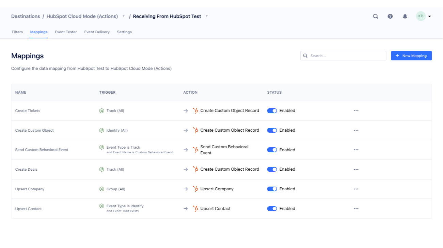
Task: Click the source icon in Upsert Company trigger
Action: click(101, 189)
